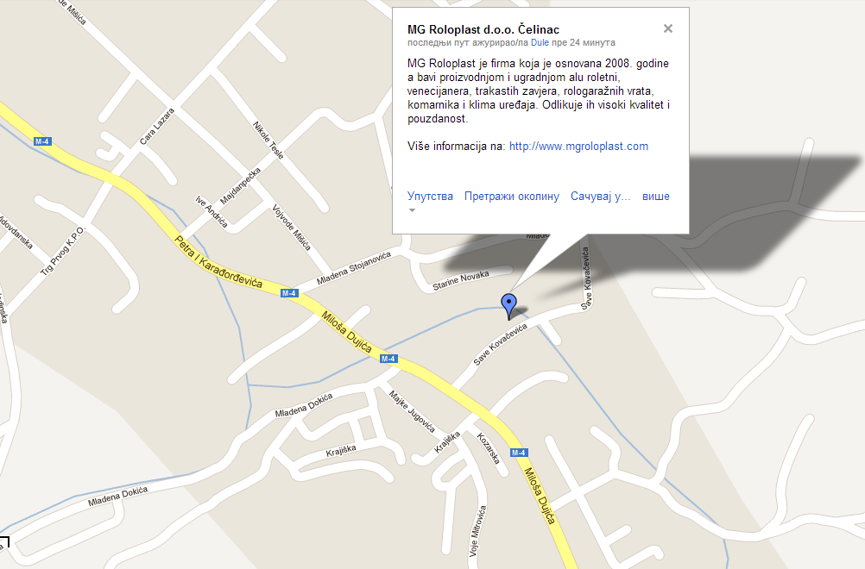
Task: Select the M-4 shield next to Kozarska
Action: tap(519, 453)
